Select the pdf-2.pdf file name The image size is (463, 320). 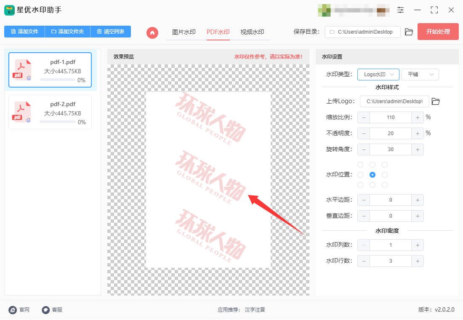pos(63,104)
